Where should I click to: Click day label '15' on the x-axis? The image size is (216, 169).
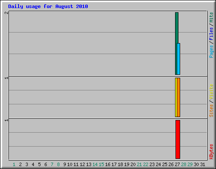click(101, 164)
